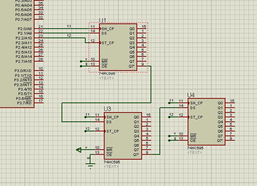Click the P3.4/T0 pin label
The width and height of the screenshot is (257, 186).
(x=25, y=89)
